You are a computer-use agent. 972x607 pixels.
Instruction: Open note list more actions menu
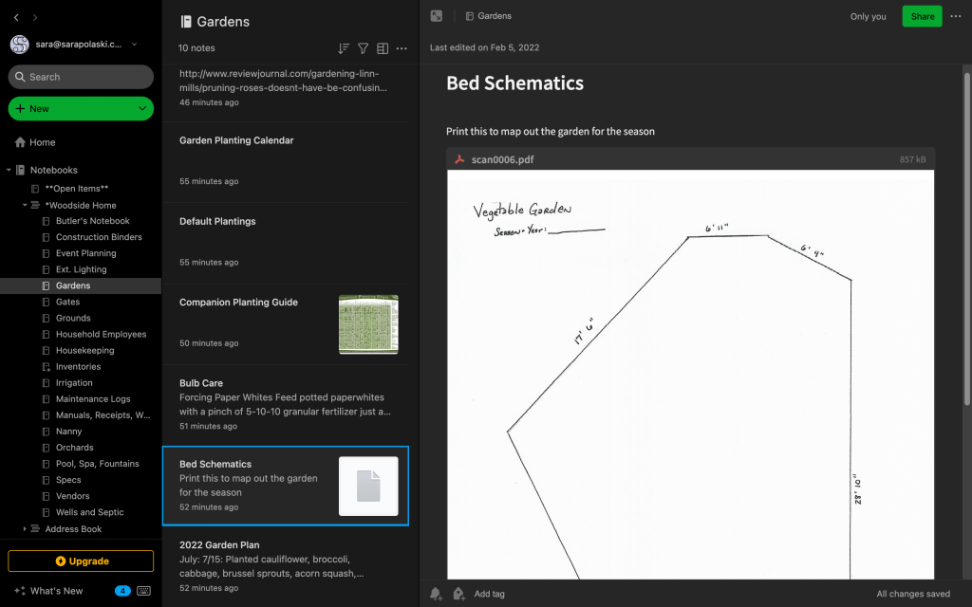(402, 48)
